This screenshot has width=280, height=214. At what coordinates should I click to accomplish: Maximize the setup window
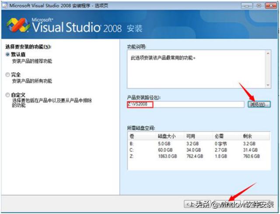(259, 6)
